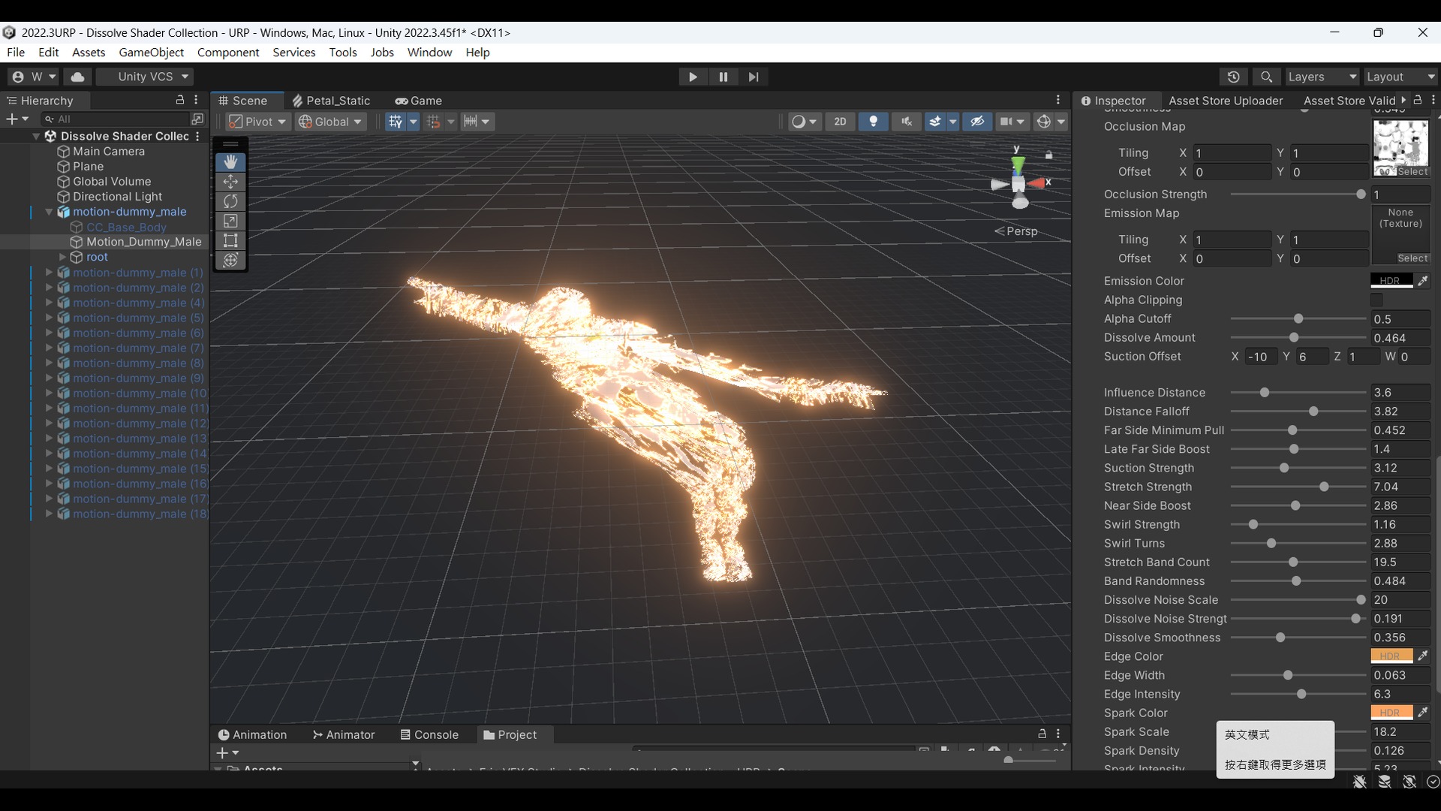Expand motion-dummy_male (1) in Hierarchy
The height and width of the screenshot is (811, 1441).
tap(50, 273)
